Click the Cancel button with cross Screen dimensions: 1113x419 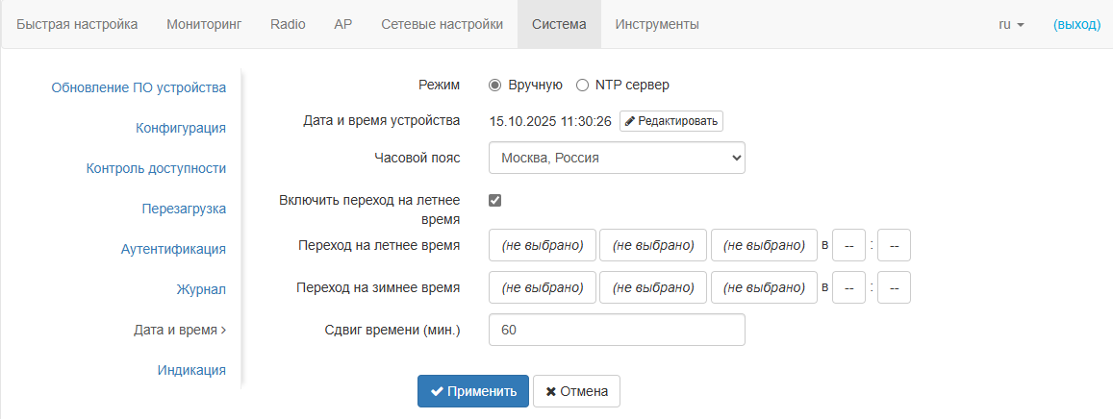576,391
